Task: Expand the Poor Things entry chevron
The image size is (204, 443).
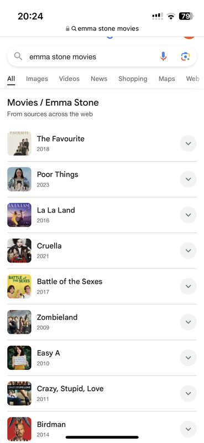Action: (188, 179)
